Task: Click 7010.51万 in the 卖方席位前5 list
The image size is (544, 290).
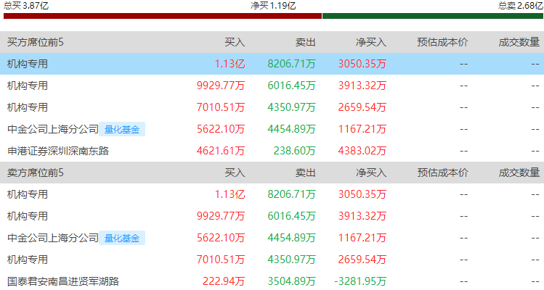Action: 221,260
